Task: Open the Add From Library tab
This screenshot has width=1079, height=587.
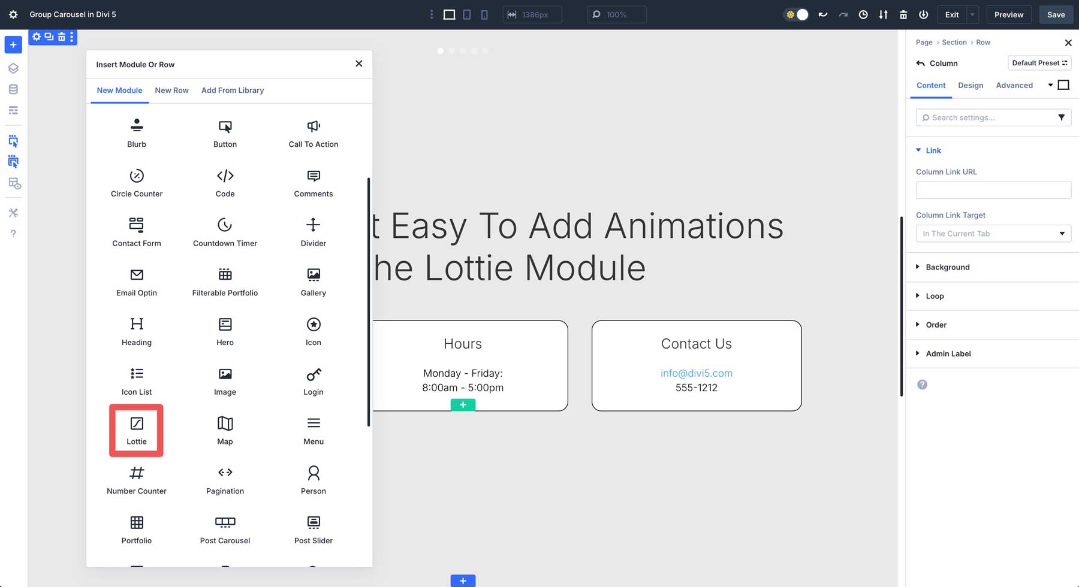Action: tap(232, 90)
